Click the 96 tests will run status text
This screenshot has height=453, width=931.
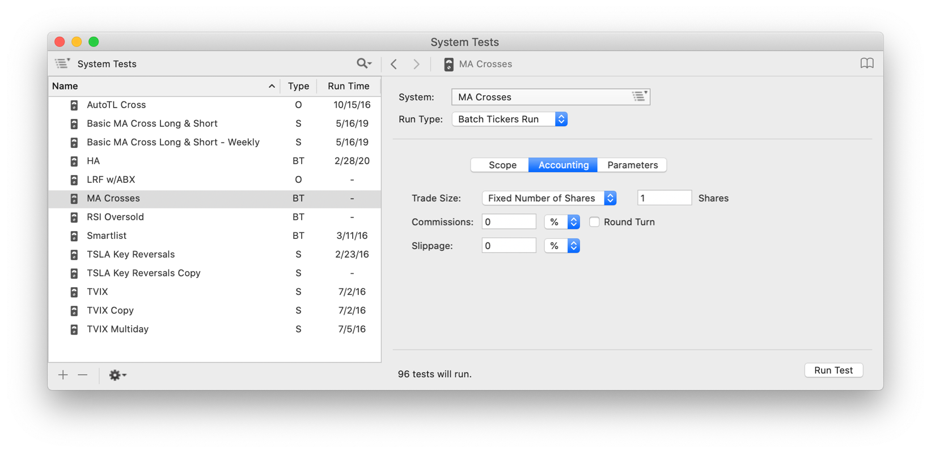tap(435, 374)
